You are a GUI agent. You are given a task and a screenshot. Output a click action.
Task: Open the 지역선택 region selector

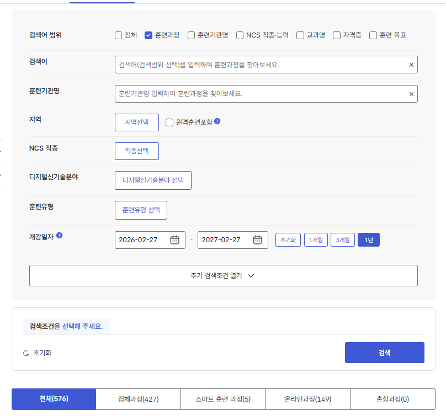click(137, 122)
